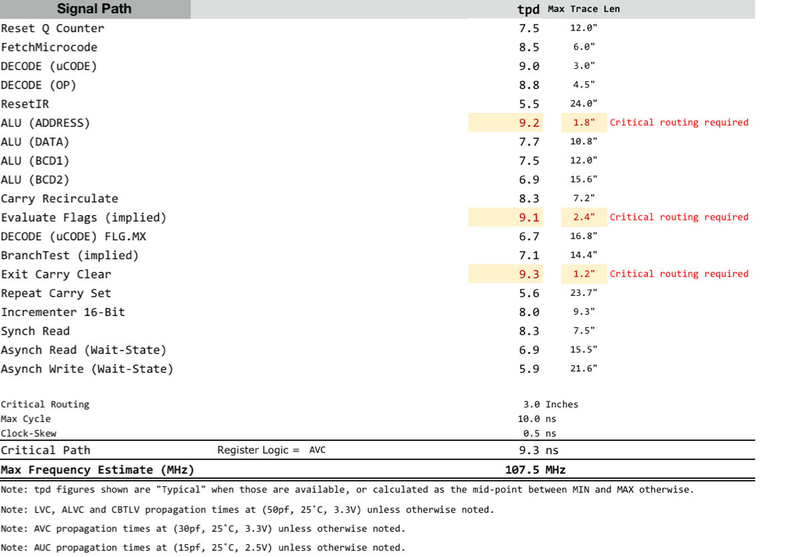Select the Carry Recirculate row label
This screenshot has height=557, width=798.
59,199
